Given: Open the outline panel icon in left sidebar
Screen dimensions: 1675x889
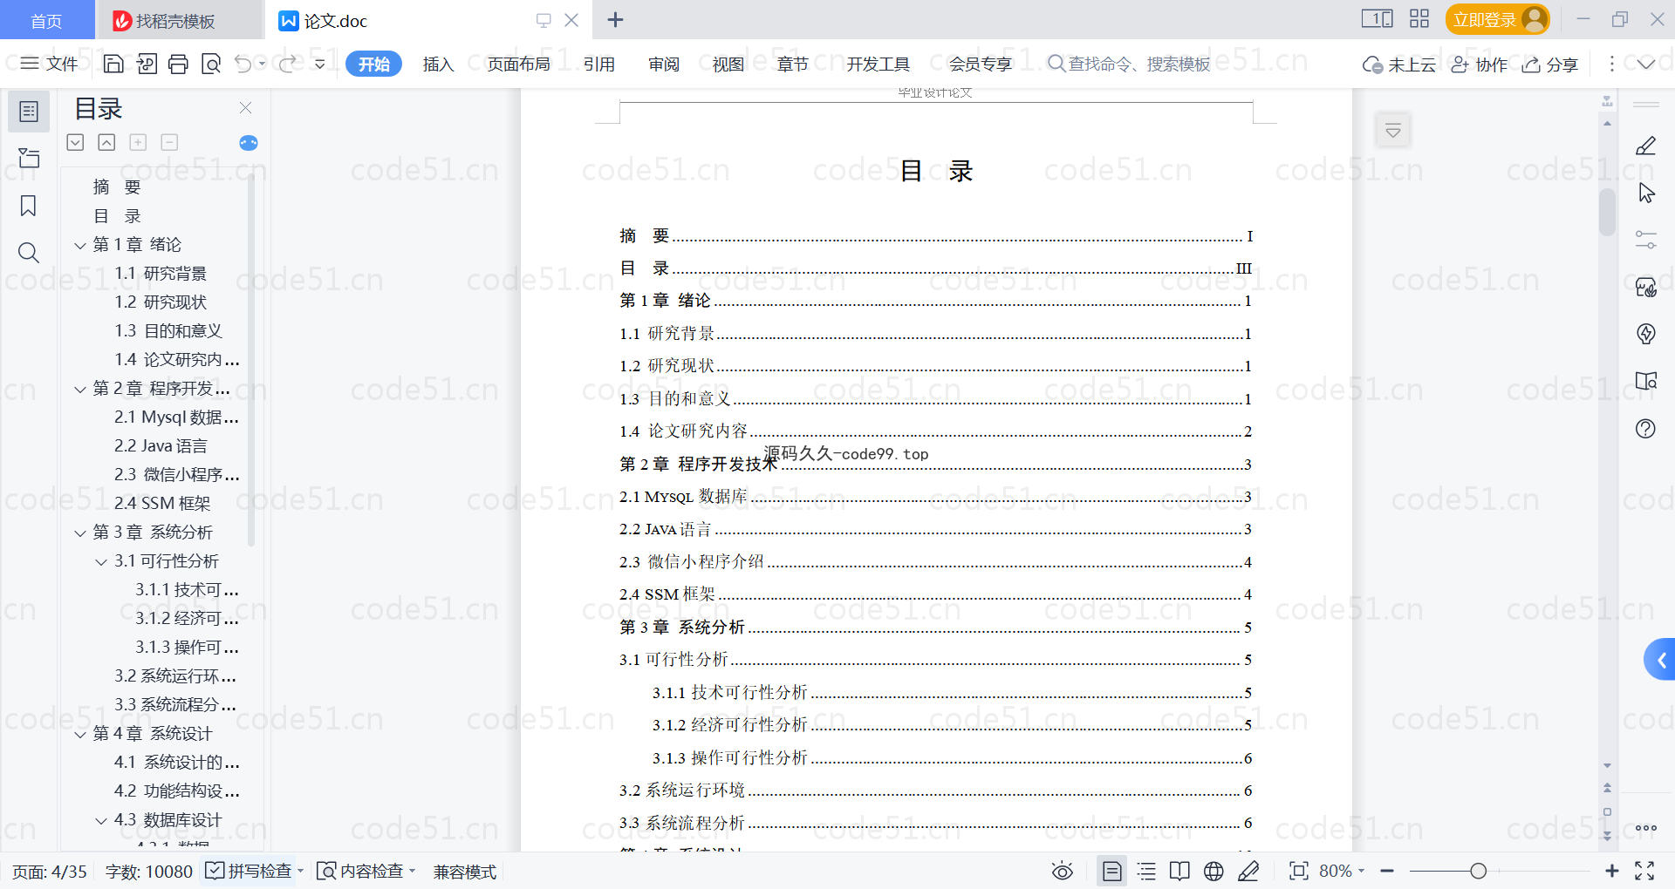Looking at the screenshot, I should pyautogui.click(x=29, y=112).
